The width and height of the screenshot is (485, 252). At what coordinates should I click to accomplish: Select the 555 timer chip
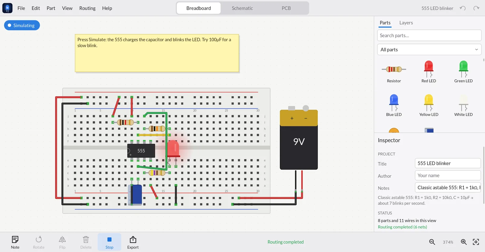141,151
